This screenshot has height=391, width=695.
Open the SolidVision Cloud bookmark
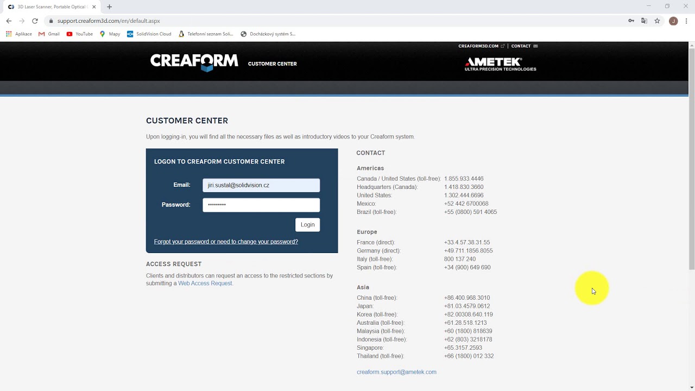(x=149, y=34)
